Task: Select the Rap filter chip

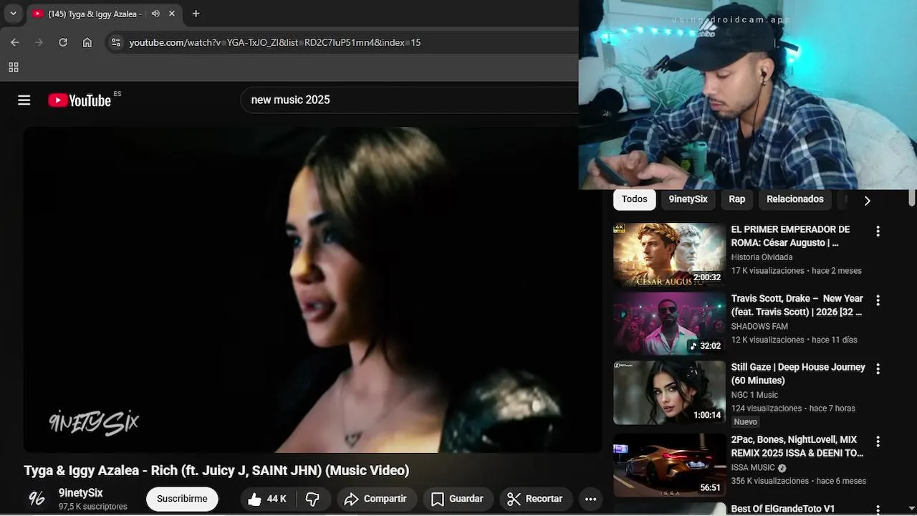Action: pyautogui.click(x=737, y=199)
